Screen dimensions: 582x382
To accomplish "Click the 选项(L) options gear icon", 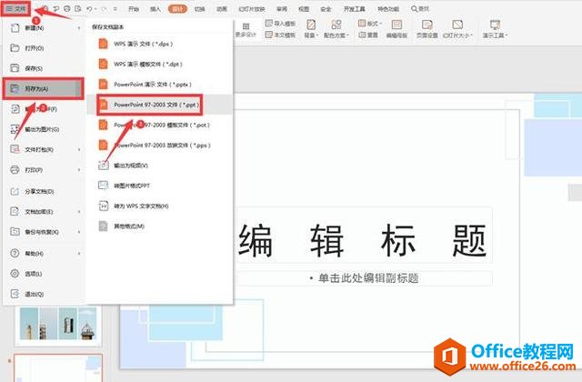I will point(15,274).
